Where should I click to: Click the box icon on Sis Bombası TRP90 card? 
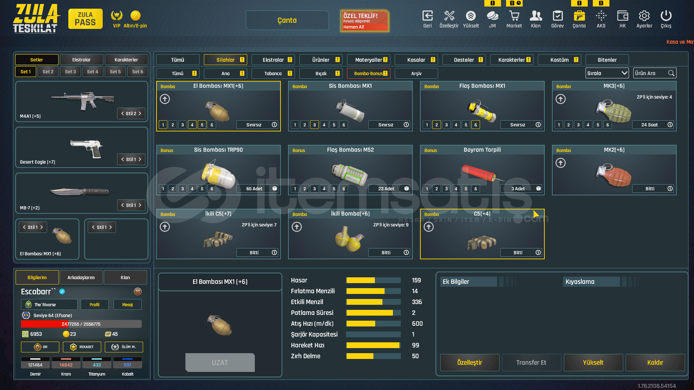[x=274, y=188]
